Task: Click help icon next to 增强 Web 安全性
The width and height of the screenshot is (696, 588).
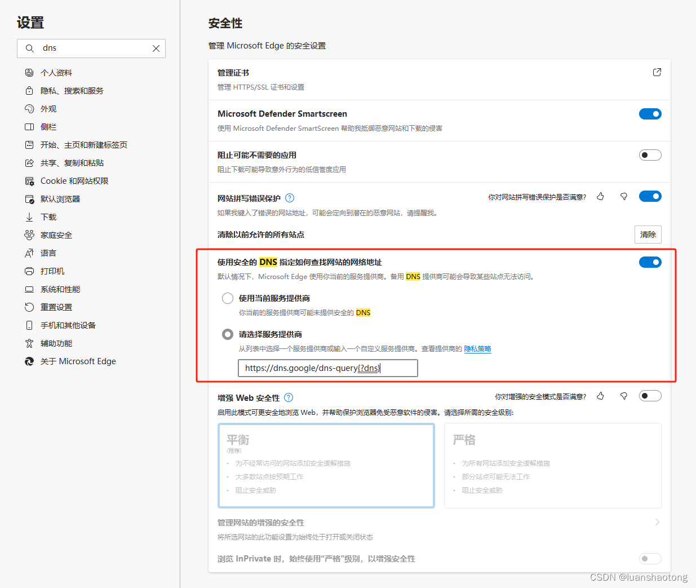Action: 289,397
